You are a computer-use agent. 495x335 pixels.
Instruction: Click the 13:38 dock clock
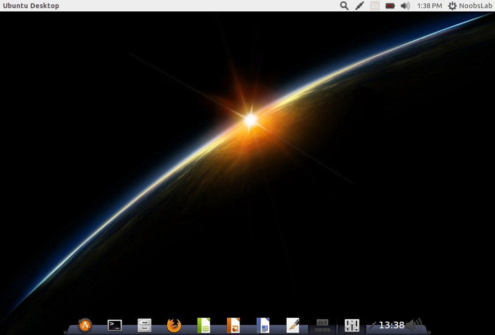(x=392, y=325)
